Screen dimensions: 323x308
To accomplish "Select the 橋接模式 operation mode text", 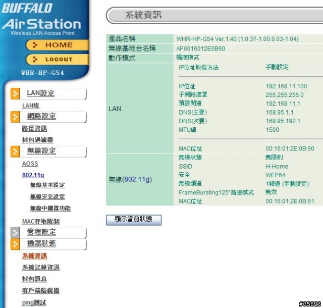I will [x=188, y=58].
